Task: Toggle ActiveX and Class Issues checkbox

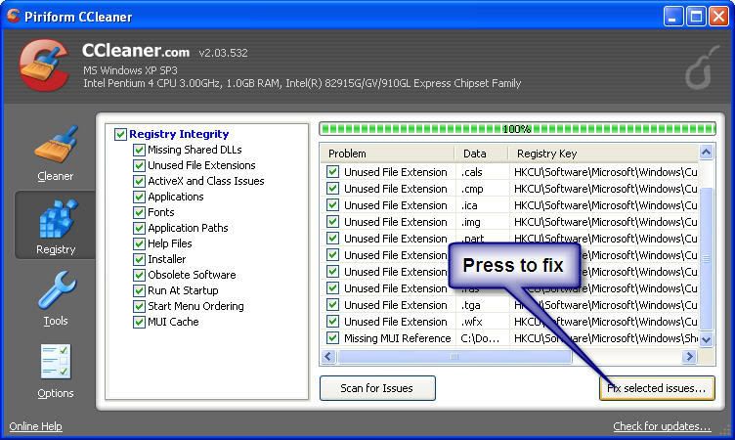Action: (x=139, y=181)
